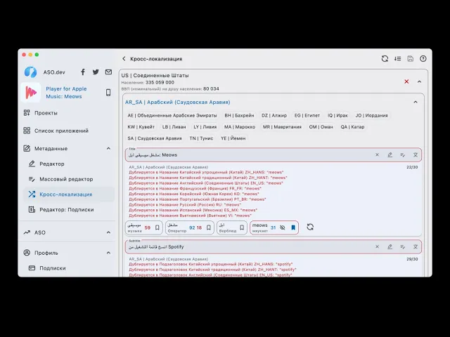The width and height of the screenshot is (450, 337).
Task: Select OM Оман country chip
Action: (x=321, y=126)
